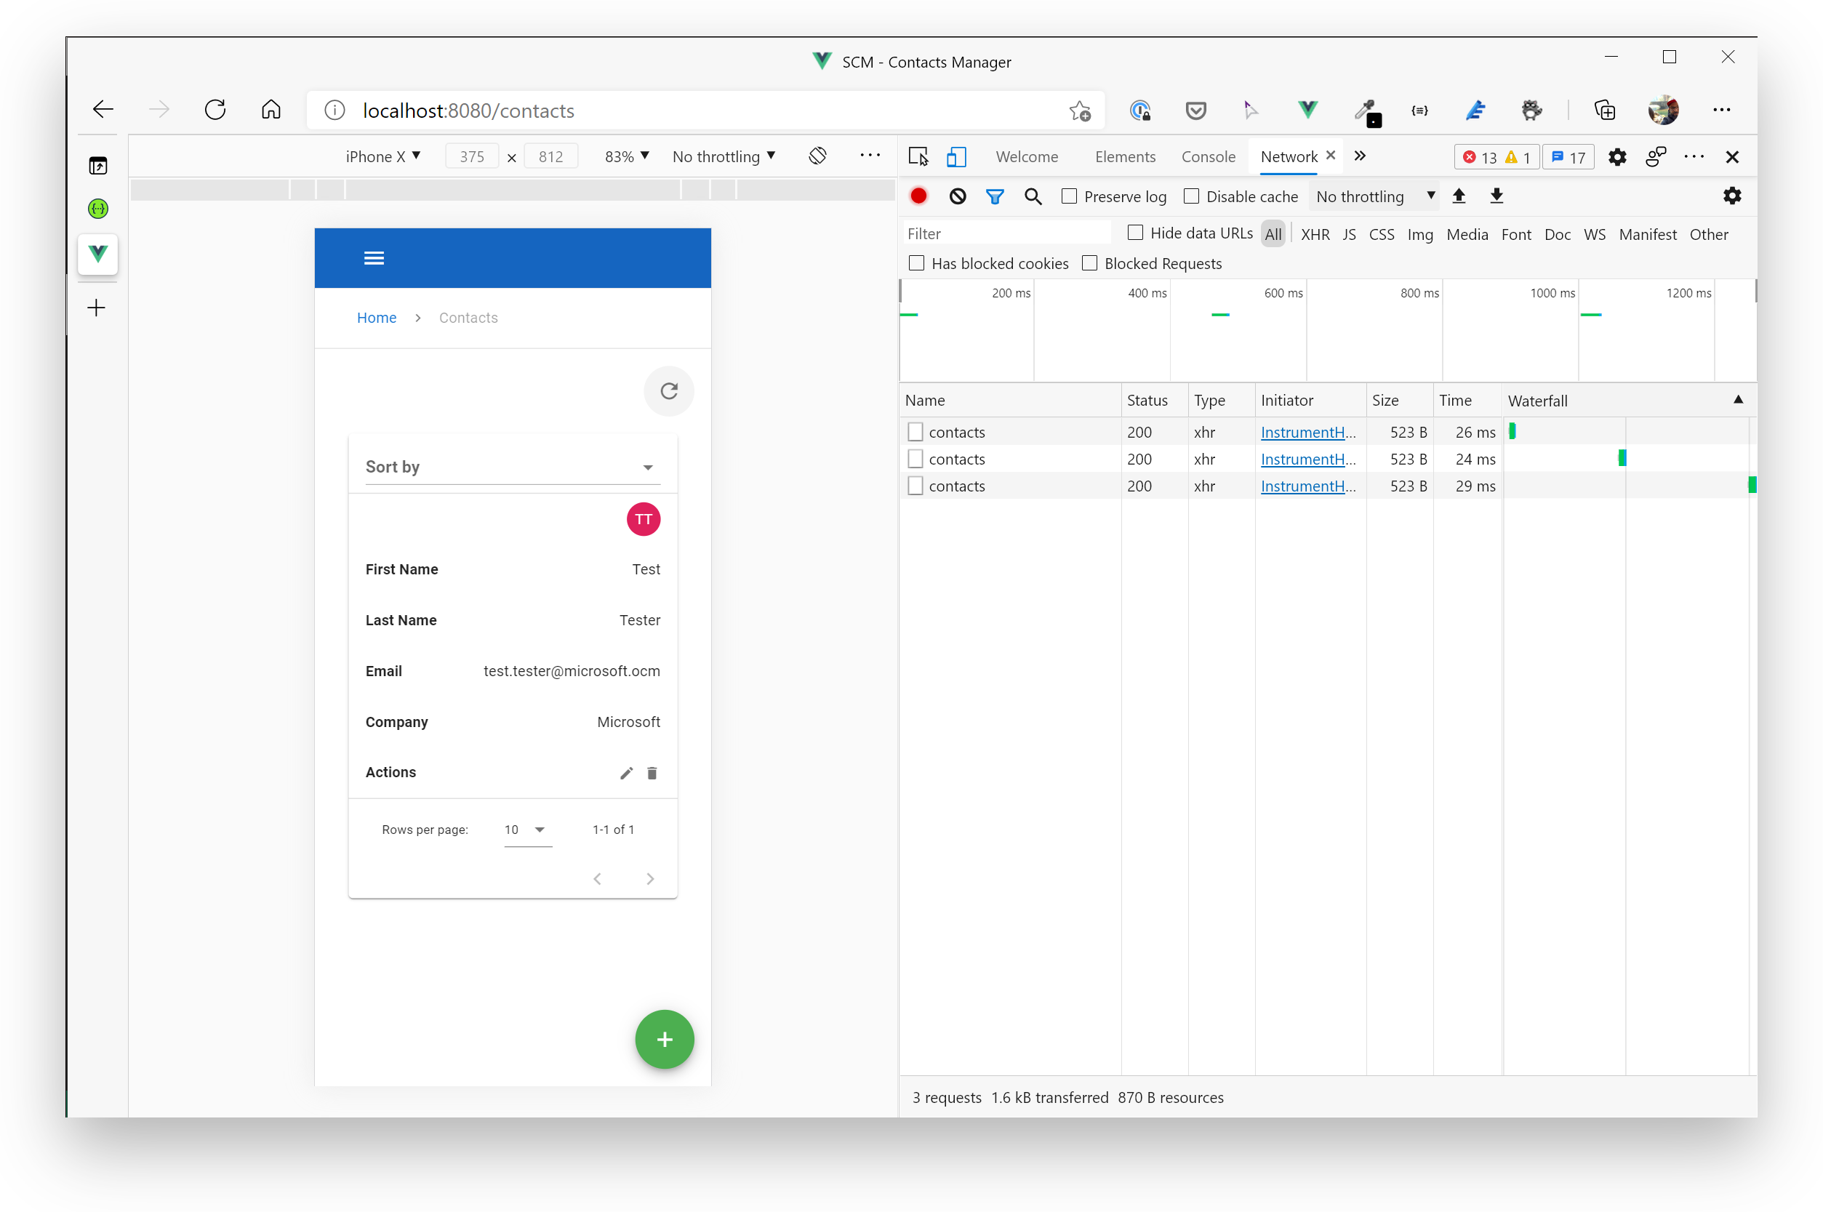The height and width of the screenshot is (1212, 1823).
Task: Click the Home breadcrumb link
Action: click(x=377, y=318)
